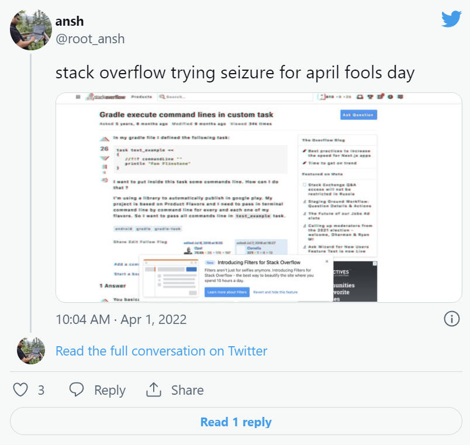Open the profile dropdown showing reputation
Screen dimensions: 470x445
pos(323,97)
